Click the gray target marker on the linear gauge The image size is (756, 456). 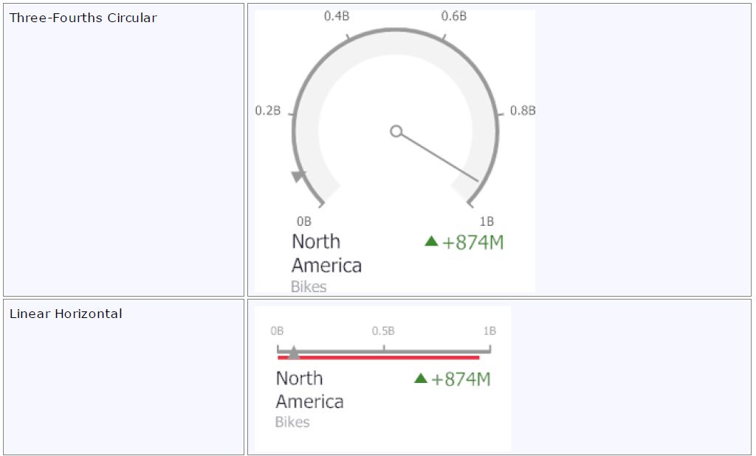[294, 353]
